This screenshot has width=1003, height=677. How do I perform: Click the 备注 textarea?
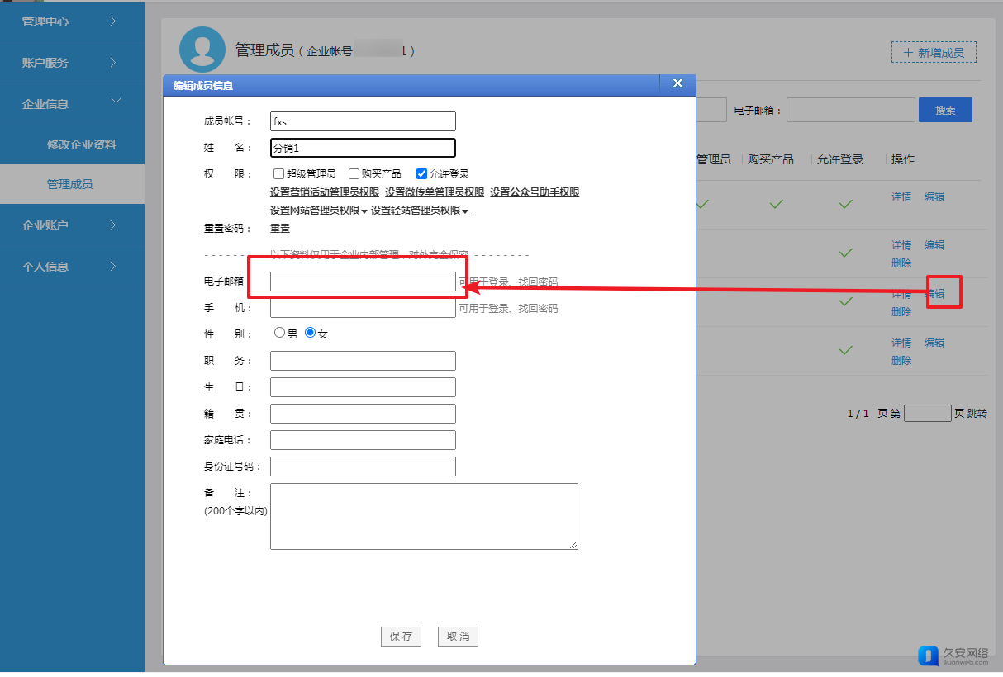424,516
